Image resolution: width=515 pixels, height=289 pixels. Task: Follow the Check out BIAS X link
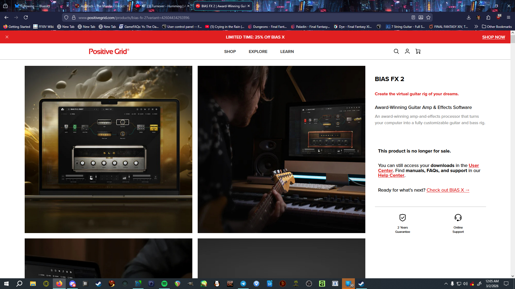point(448,190)
